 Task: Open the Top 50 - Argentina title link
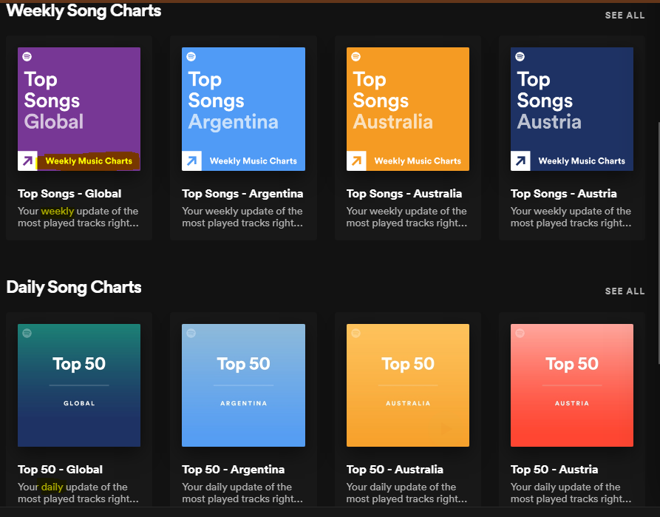click(x=234, y=470)
